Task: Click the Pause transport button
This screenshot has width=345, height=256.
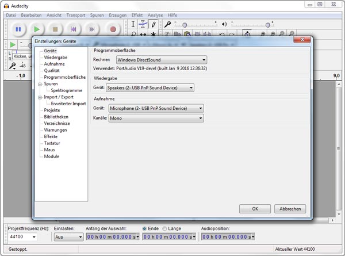Action: click(18, 28)
